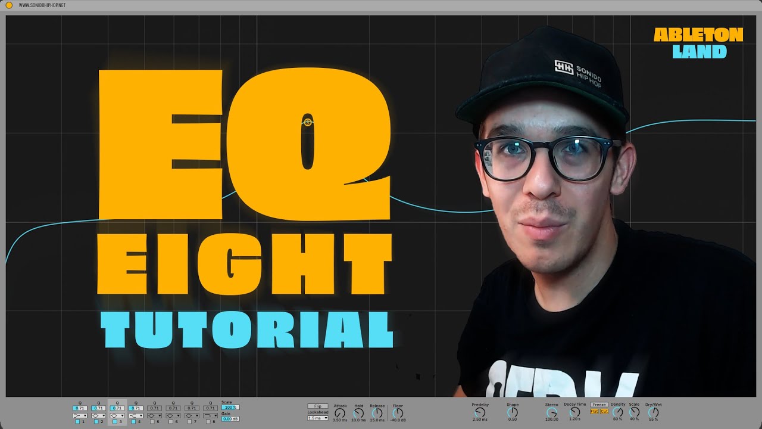Click the Freeze button
Viewport: 762px width, 429px height.
[x=599, y=405]
